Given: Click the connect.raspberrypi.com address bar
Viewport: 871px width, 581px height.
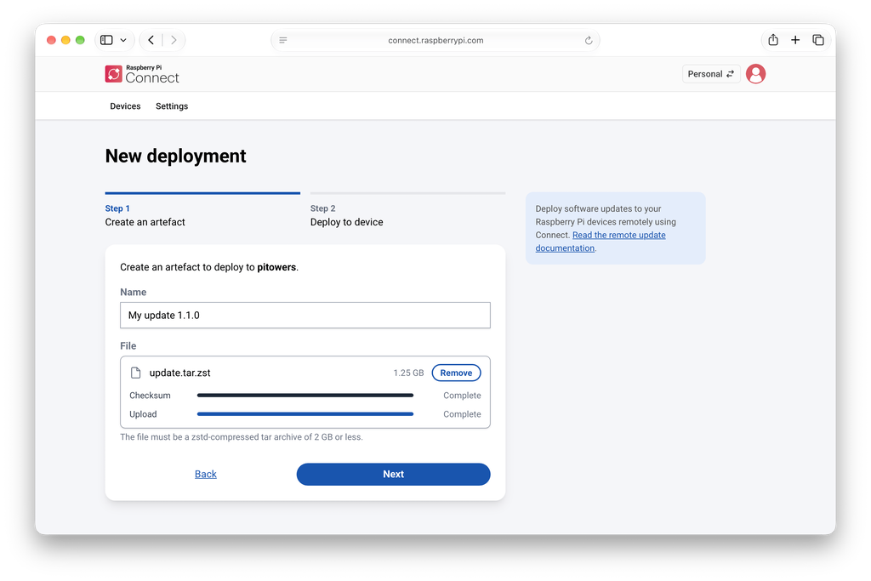Looking at the screenshot, I should point(435,40).
